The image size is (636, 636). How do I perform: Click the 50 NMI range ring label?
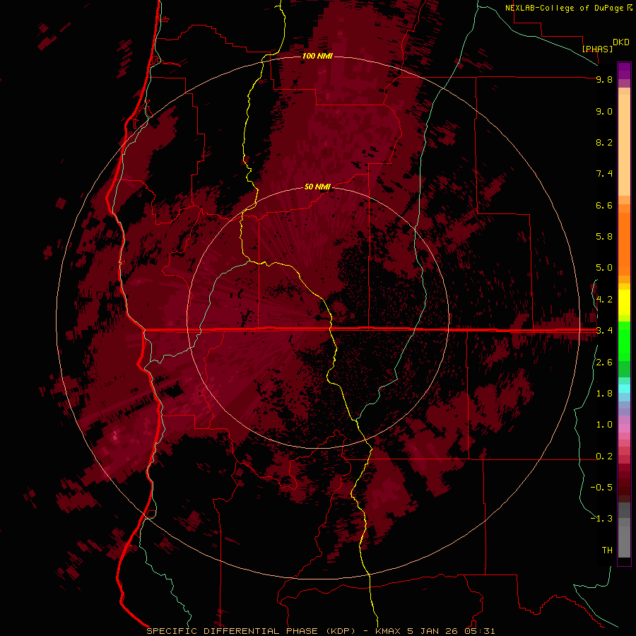(x=317, y=187)
